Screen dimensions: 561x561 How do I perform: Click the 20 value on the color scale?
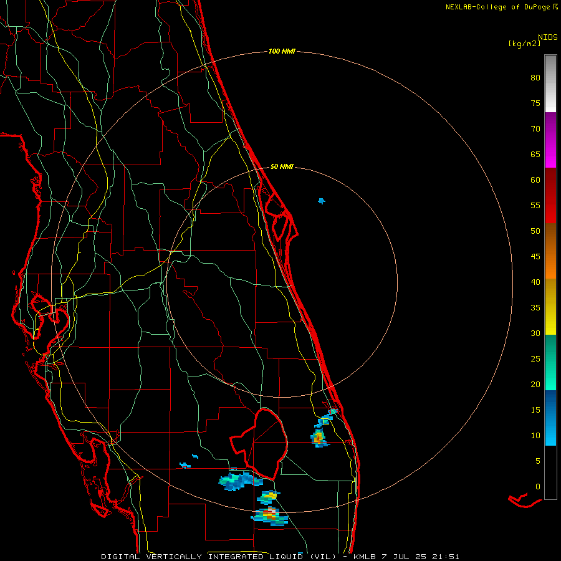(x=535, y=384)
